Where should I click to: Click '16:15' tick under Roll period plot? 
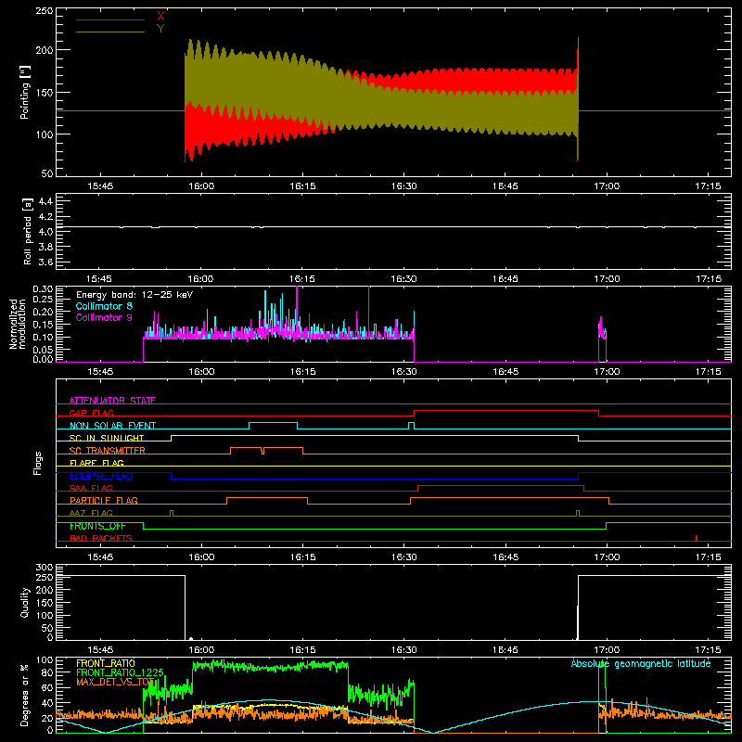click(303, 279)
